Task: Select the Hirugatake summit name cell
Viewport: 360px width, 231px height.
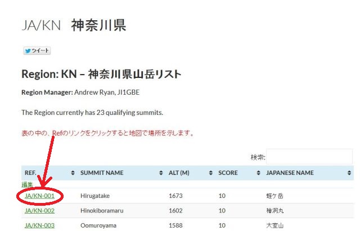Action: point(95,196)
